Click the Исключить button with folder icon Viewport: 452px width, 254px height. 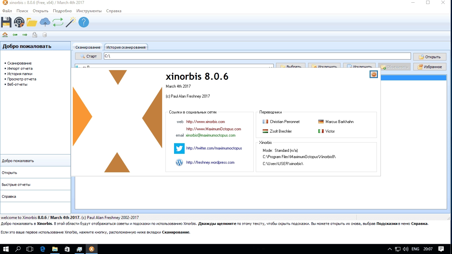324,66
